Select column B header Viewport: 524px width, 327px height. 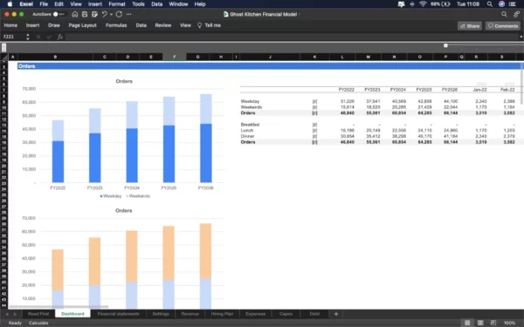[x=55, y=57]
